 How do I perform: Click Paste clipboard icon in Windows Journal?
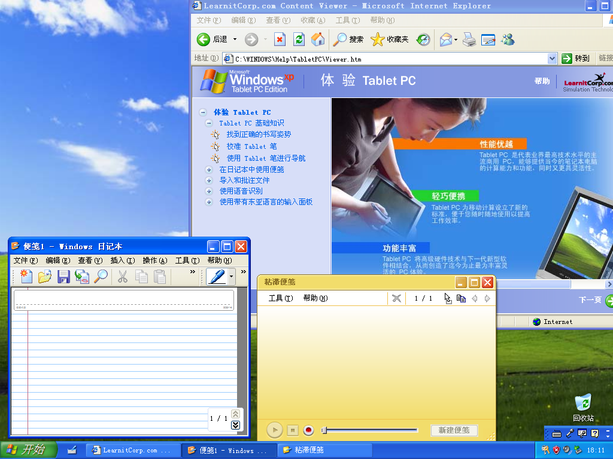point(160,276)
